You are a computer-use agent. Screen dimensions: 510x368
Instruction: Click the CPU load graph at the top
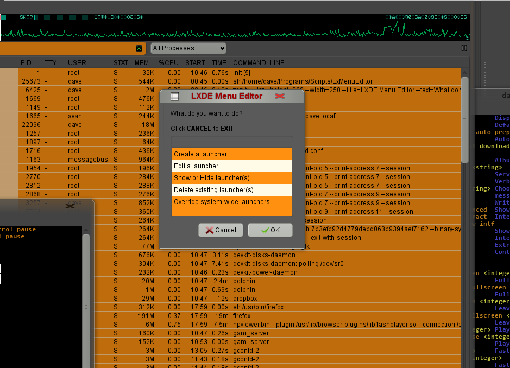pyautogui.click(x=235, y=31)
